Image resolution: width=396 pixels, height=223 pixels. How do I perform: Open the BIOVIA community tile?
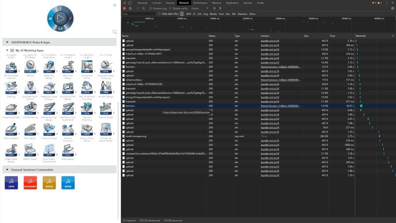pos(68,183)
